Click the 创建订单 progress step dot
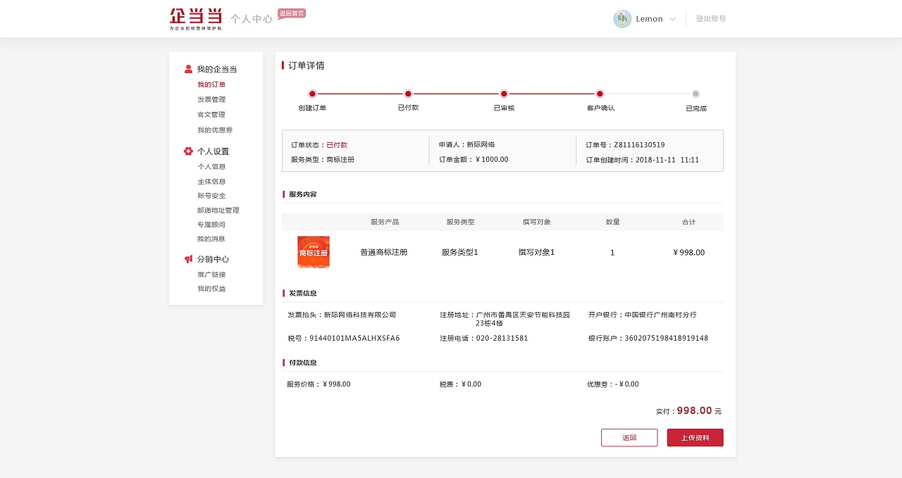Image resolution: width=902 pixels, height=478 pixels. coord(312,94)
